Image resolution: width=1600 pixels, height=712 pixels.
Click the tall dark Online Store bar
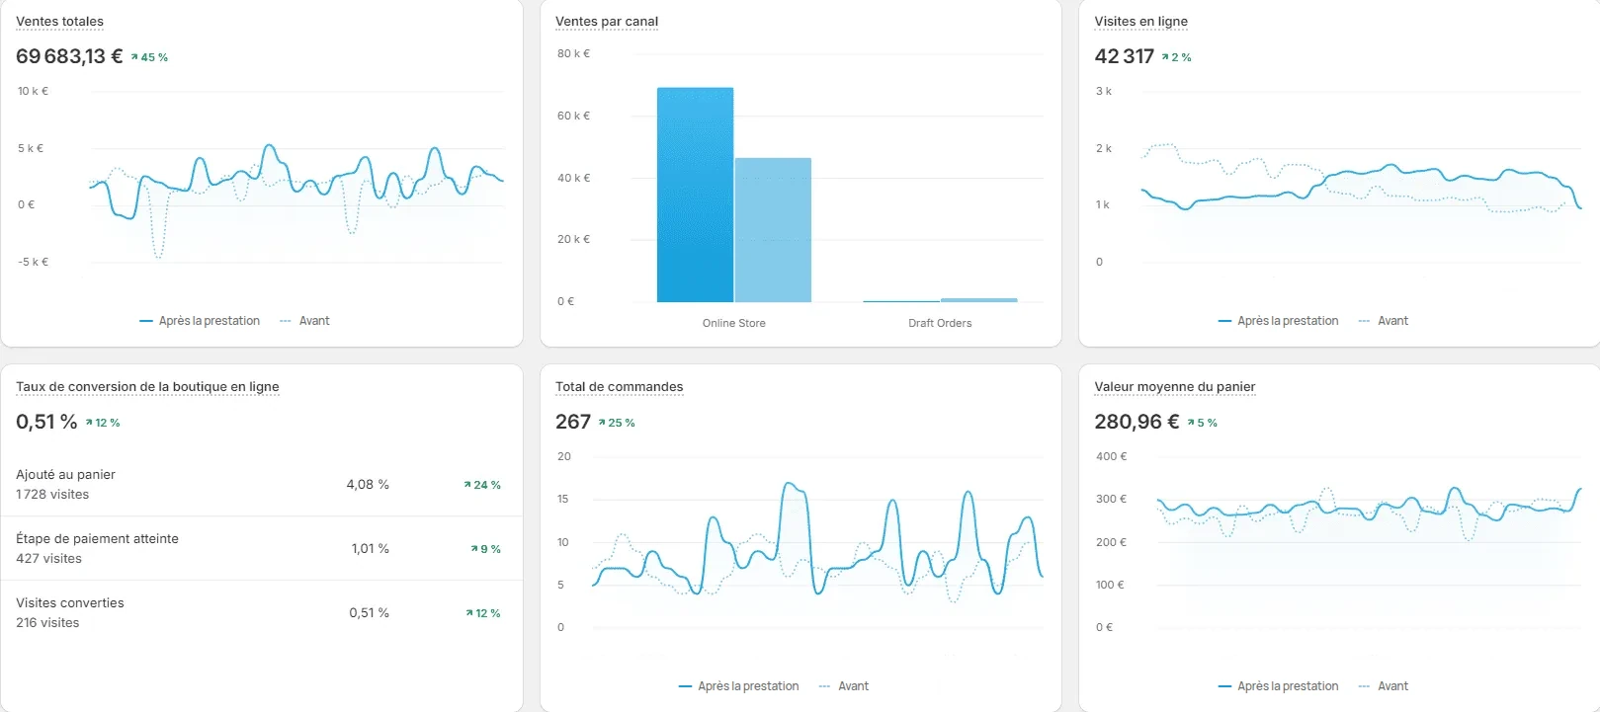tap(695, 195)
